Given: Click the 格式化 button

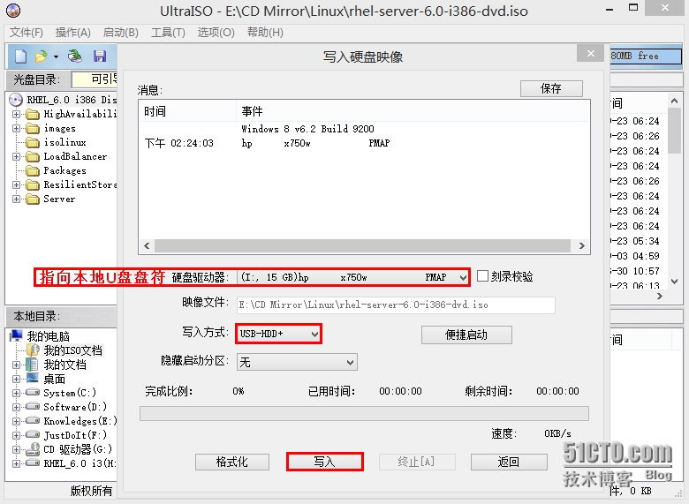Looking at the screenshot, I should tap(232, 462).
